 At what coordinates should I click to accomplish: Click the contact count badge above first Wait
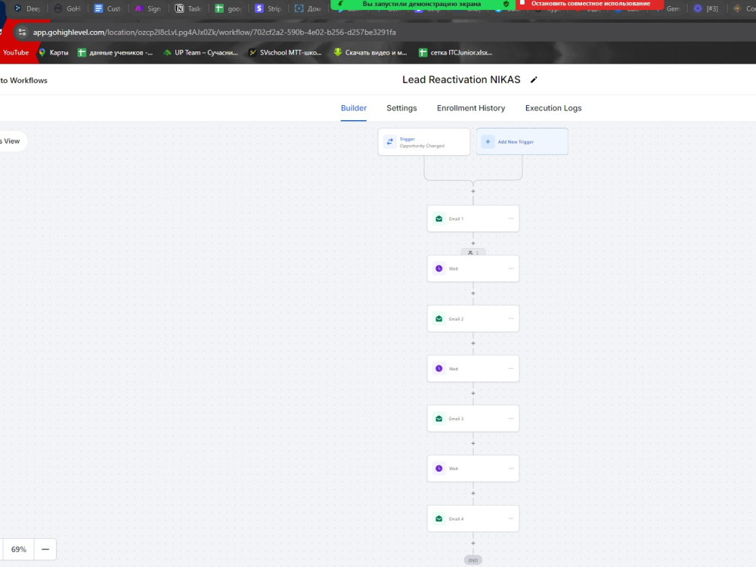point(473,253)
